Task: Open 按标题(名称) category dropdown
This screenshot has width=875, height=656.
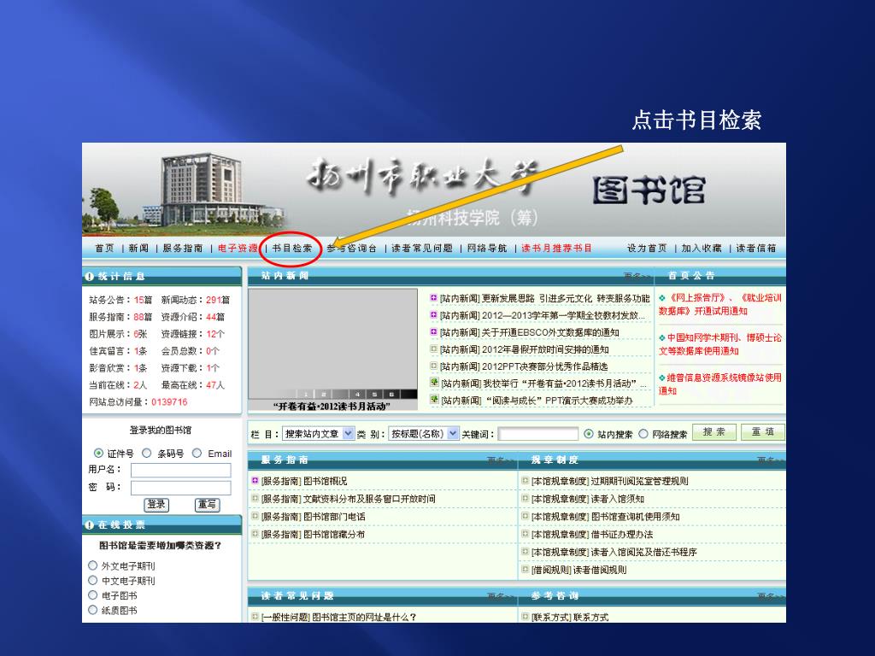Action: (x=424, y=433)
